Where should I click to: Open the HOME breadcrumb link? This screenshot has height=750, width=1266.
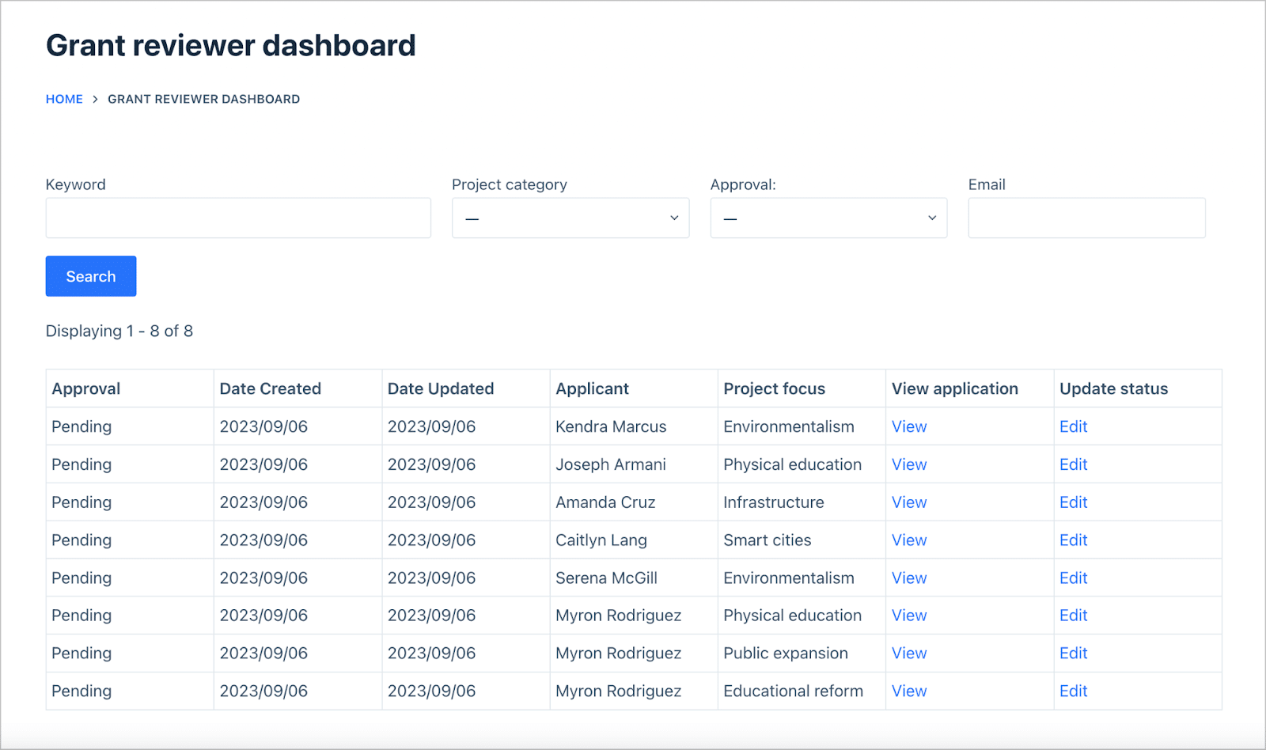(64, 99)
